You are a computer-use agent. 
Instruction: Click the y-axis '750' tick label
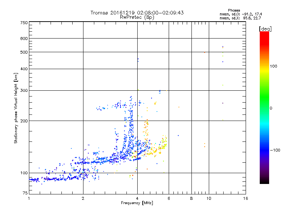coord(24,23)
